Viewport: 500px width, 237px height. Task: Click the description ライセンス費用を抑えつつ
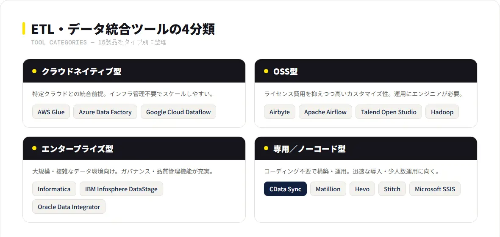(364, 94)
